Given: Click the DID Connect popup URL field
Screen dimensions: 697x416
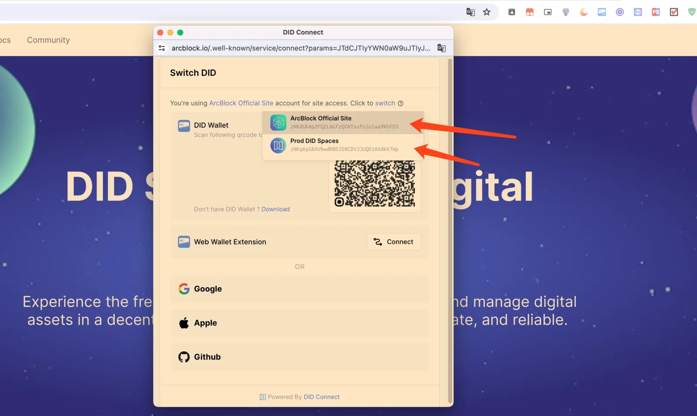Looking at the screenshot, I should pyautogui.click(x=301, y=48).
